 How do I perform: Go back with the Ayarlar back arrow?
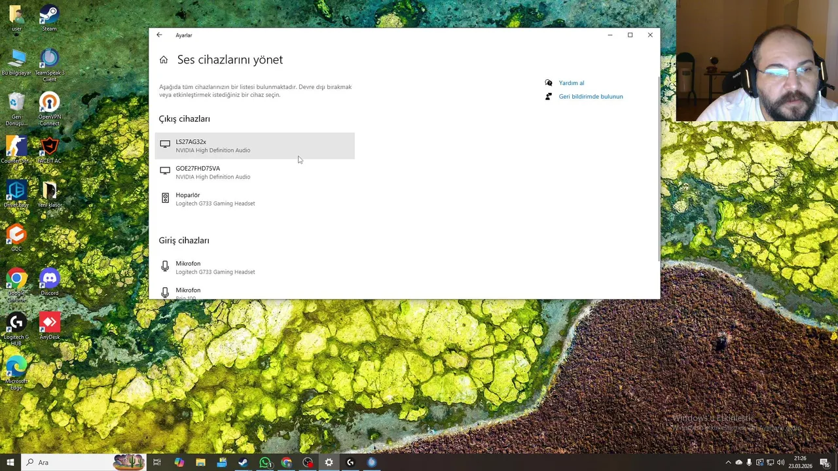(x=159, y=35)
